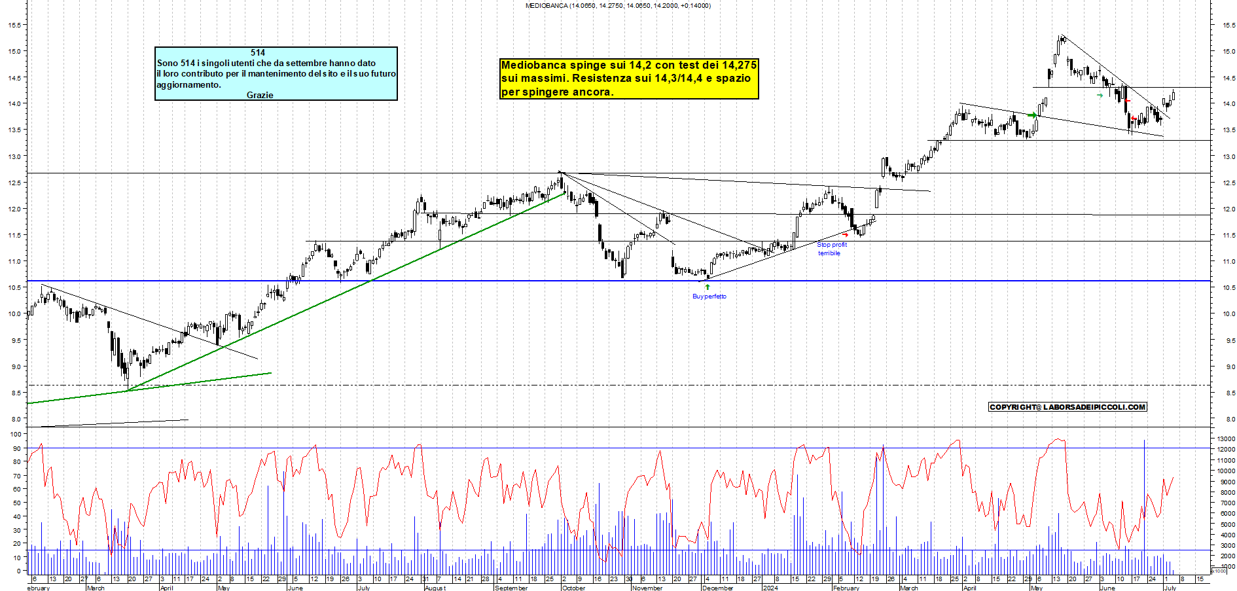1237x591 pixels.
Task: Click the 9000 volume scale value
Action: click(1227, 482)
